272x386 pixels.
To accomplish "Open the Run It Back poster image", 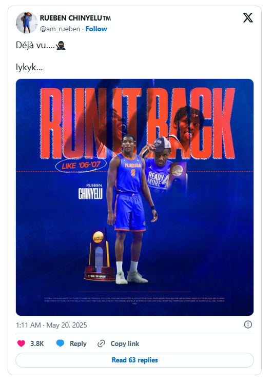I will click(x=135, y=197).
